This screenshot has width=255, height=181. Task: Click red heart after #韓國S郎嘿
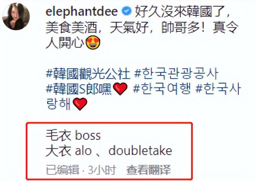coord(120,89)
